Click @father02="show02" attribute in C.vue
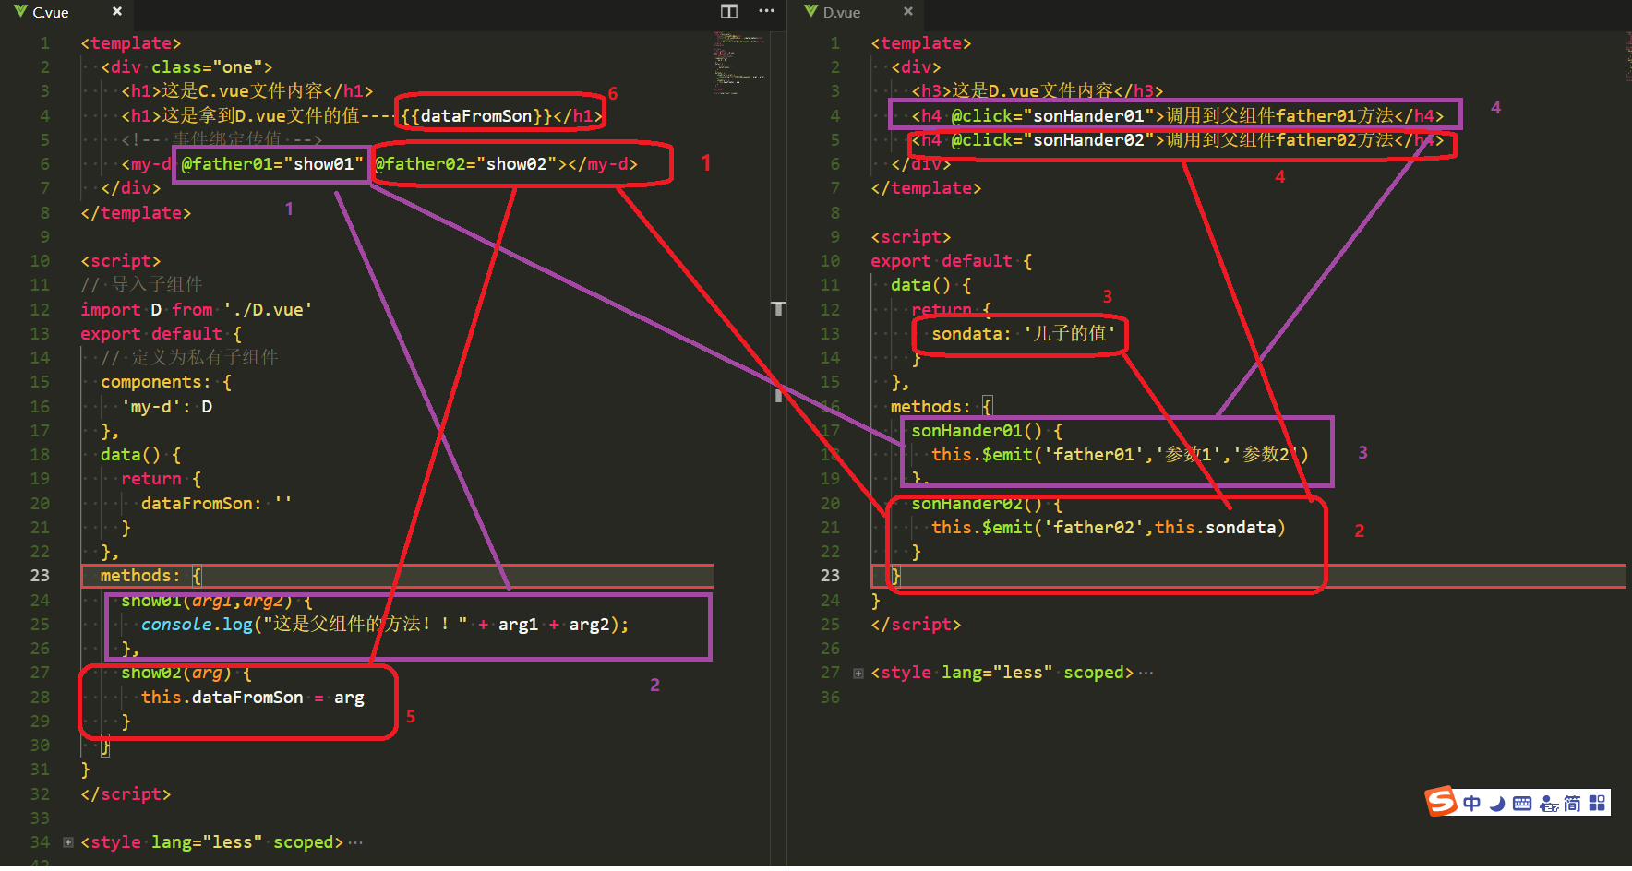1632x871 pixels. tap(466, 164)
